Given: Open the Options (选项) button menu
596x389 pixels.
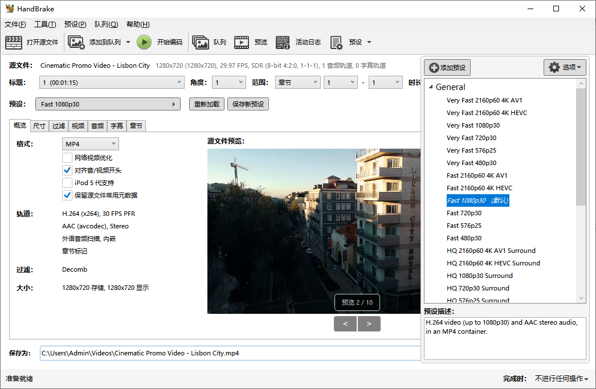Looking at the screenshot, I should [565, 67].
